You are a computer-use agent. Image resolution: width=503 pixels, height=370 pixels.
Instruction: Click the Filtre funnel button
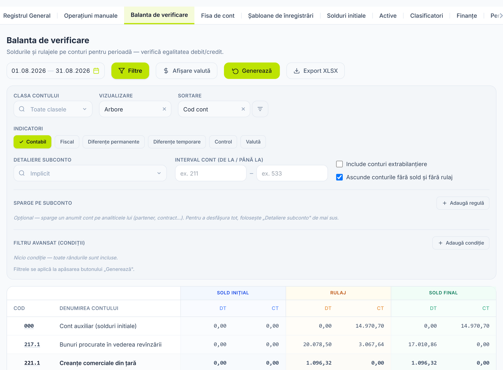130,71
